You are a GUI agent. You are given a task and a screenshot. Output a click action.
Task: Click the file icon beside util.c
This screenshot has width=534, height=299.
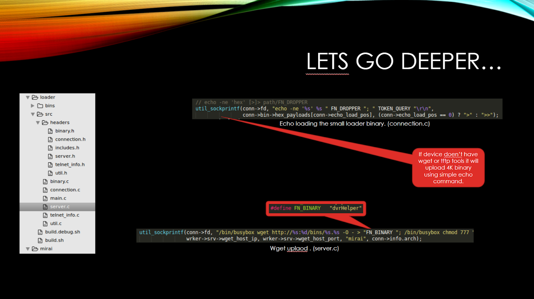click(x=45, y=223)
